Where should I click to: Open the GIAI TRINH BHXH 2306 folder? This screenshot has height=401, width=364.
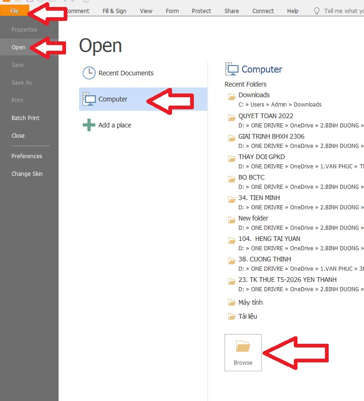pyautogui.click(x=271, y=136)
